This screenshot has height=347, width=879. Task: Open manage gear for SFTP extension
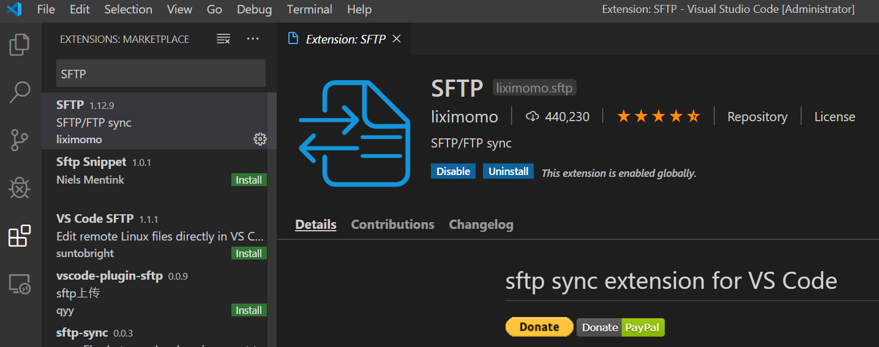pos(260,140)
